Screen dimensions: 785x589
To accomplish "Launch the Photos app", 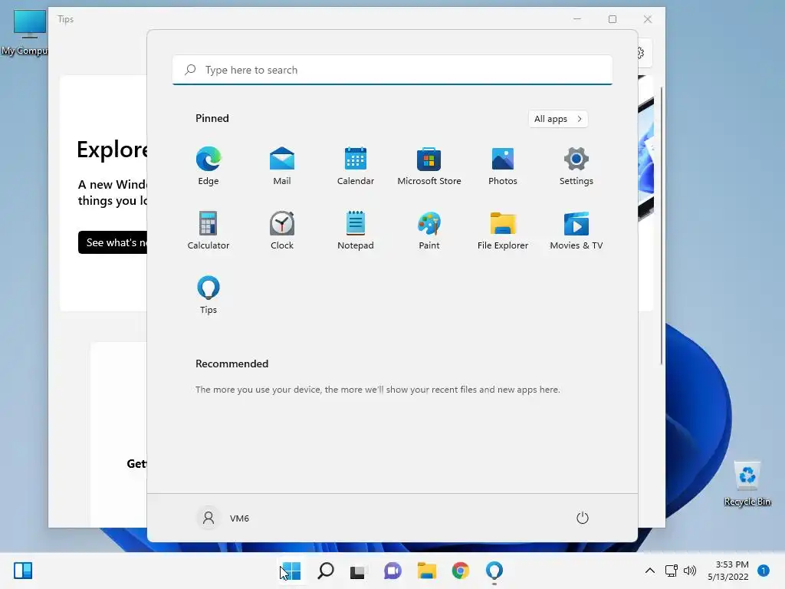I will click(x=503, y=166).
